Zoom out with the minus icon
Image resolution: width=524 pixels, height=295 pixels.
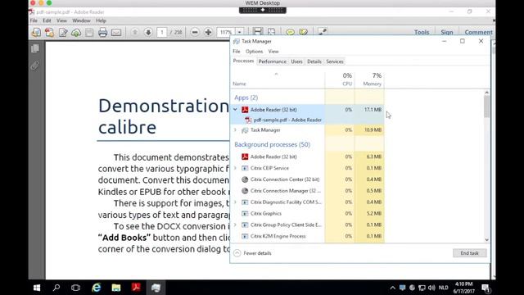(195, 32)
